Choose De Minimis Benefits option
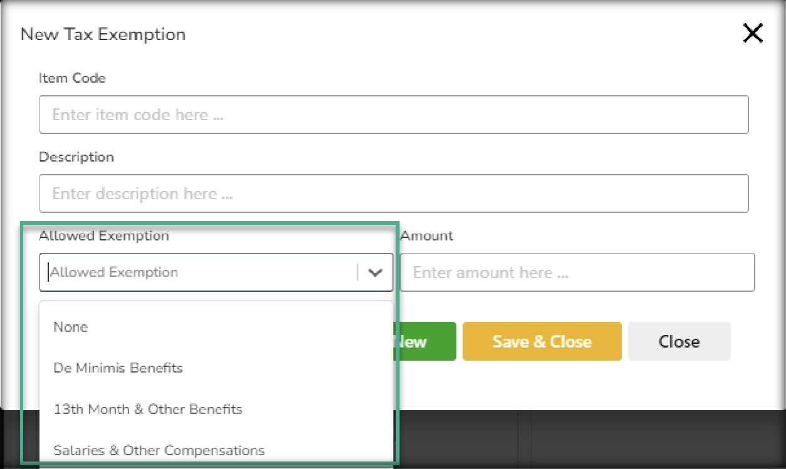Image resolution: width=786 pixels, height=469 pixels. pyautogui.click(x=118, y=368)
